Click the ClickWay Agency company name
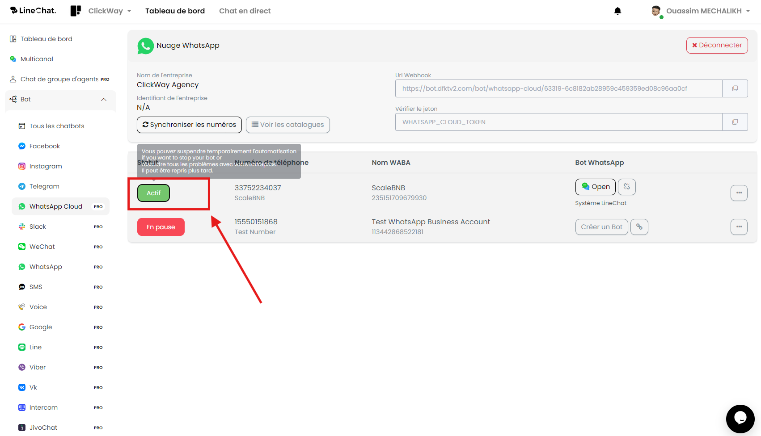This screenshot has width=761, height=436. [168, 85]
